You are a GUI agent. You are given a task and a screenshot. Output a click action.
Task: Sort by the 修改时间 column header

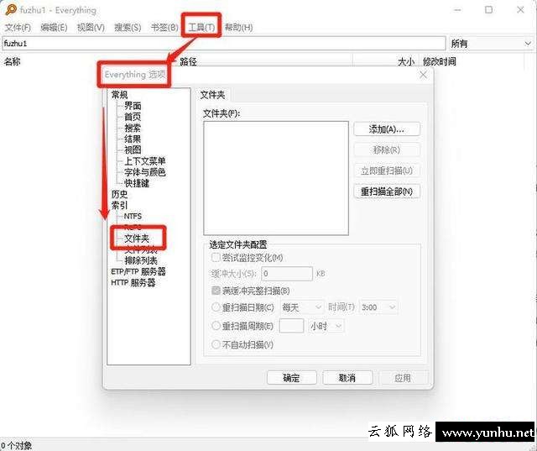[440, 61]
